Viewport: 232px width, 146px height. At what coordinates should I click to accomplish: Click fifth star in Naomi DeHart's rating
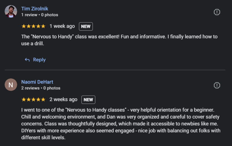pos(43,100)
